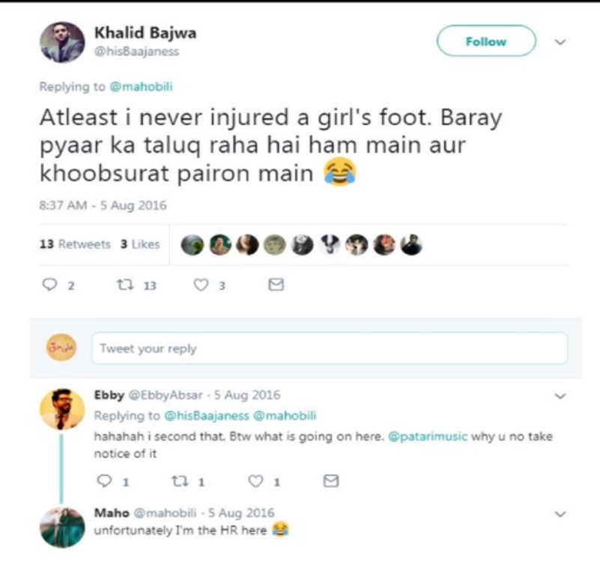Screen dimensions: 600x577
Task: Open Maho's profile avatar
Action: pyautogui.click(x=62, y=528)
